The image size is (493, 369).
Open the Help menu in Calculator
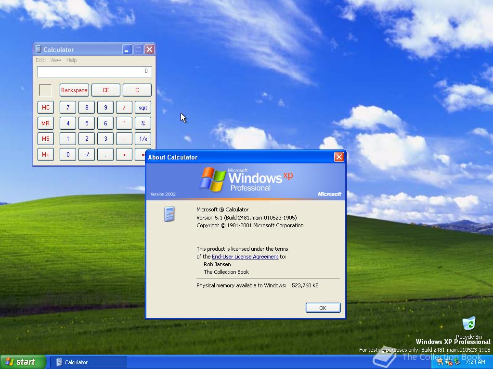[x=71, y=60]
